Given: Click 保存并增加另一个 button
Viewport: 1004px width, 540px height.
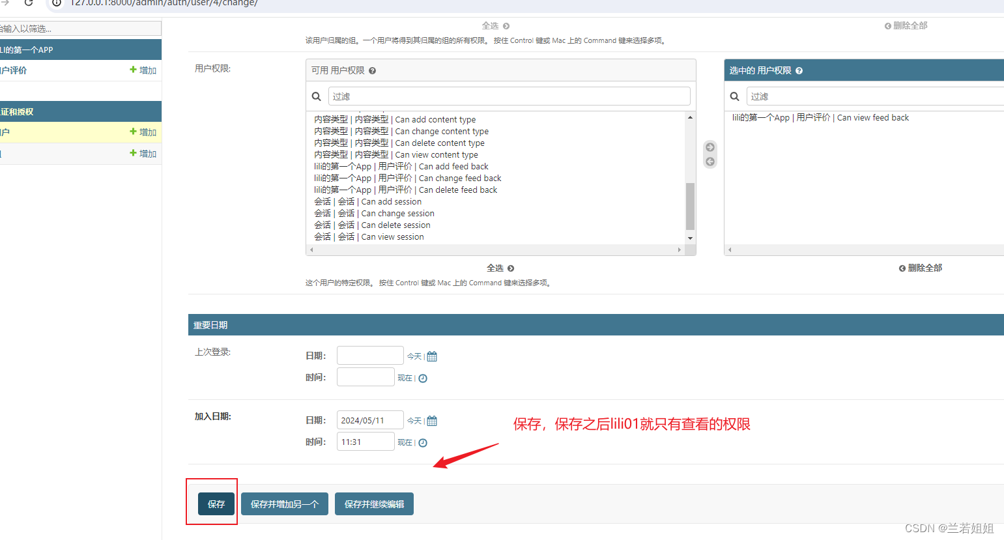Looking at the screenshot, I should click(285, 504).
